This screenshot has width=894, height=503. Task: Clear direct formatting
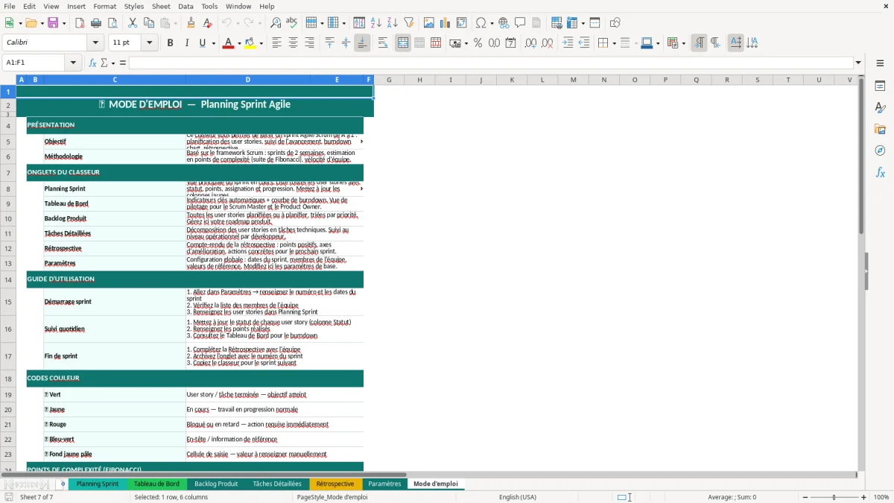coord(207,23)
